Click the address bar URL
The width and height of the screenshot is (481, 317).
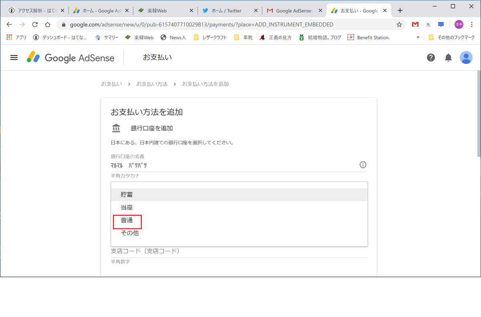pos(202,24)
